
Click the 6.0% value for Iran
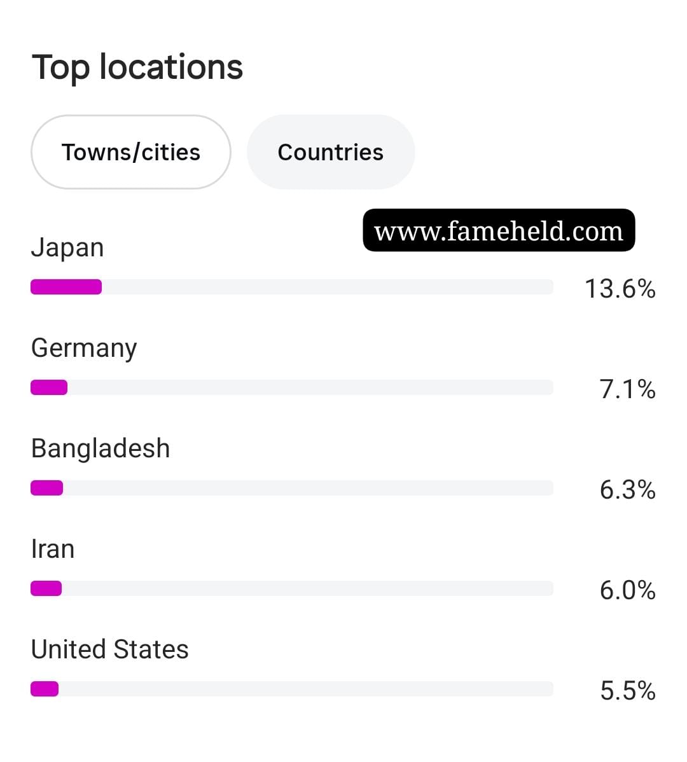click(x=627, y=590)
